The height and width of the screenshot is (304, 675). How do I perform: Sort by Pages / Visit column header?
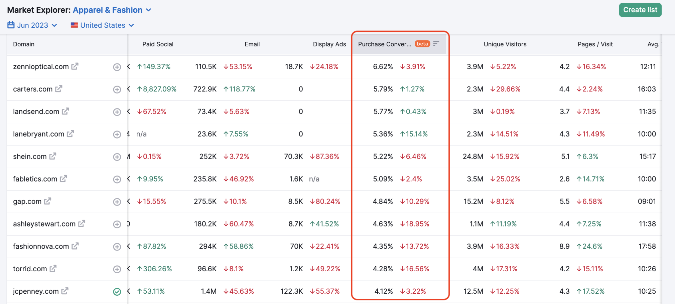point(595,44)
